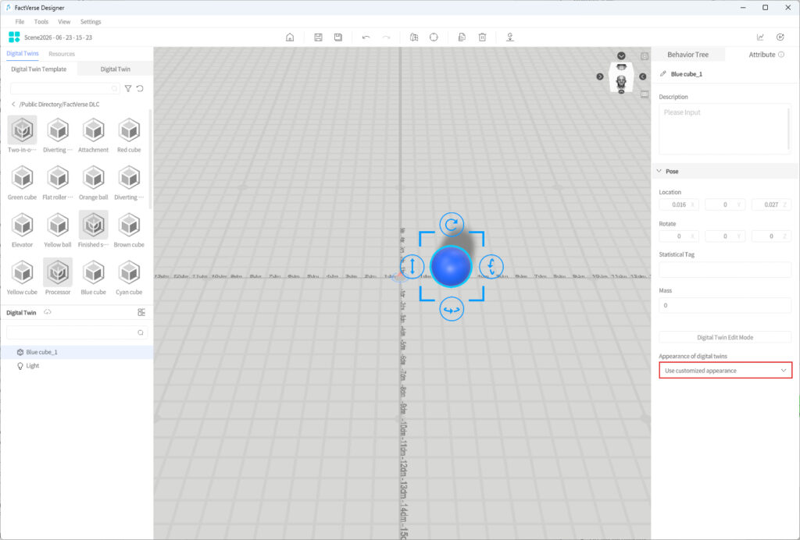Click the location pin icon in toolbar
This screenshot has width=800, height=540.
(509, 37)
